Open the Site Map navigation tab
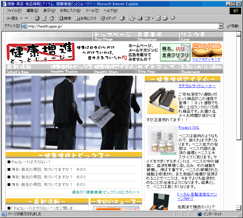The image size is (243, 218). pos(158,69)
